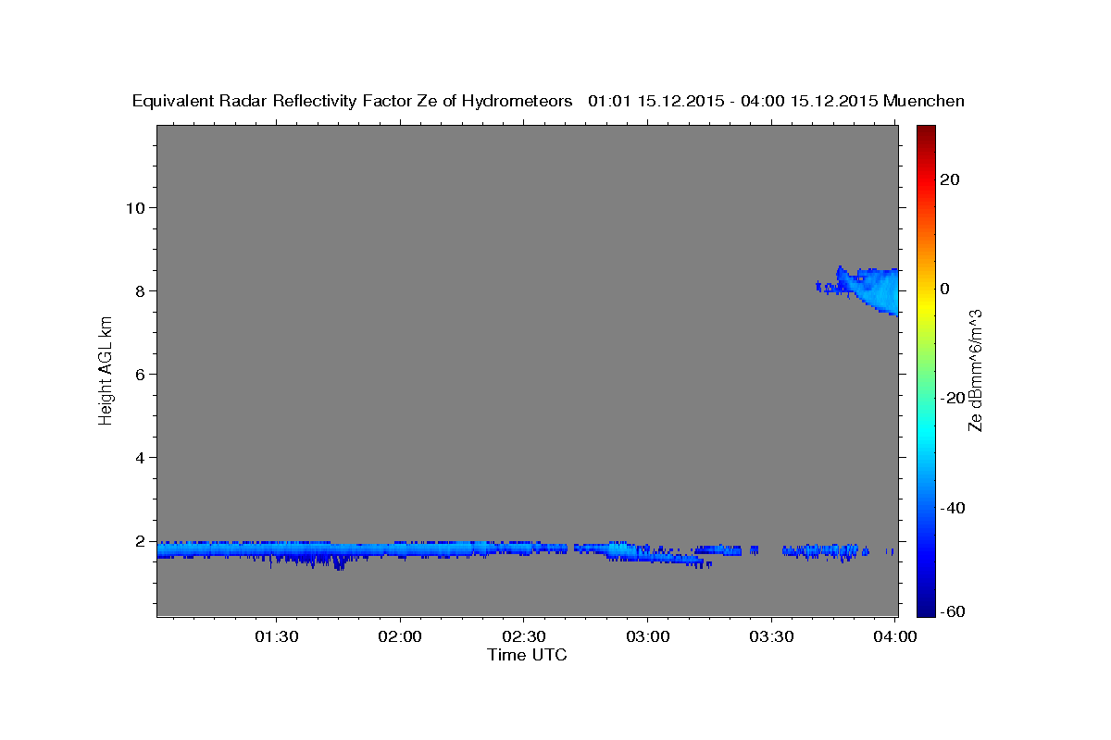Click the 'Height AGL km' axis label
Viewport: 1111px width, 740px height.
[106, 371]
